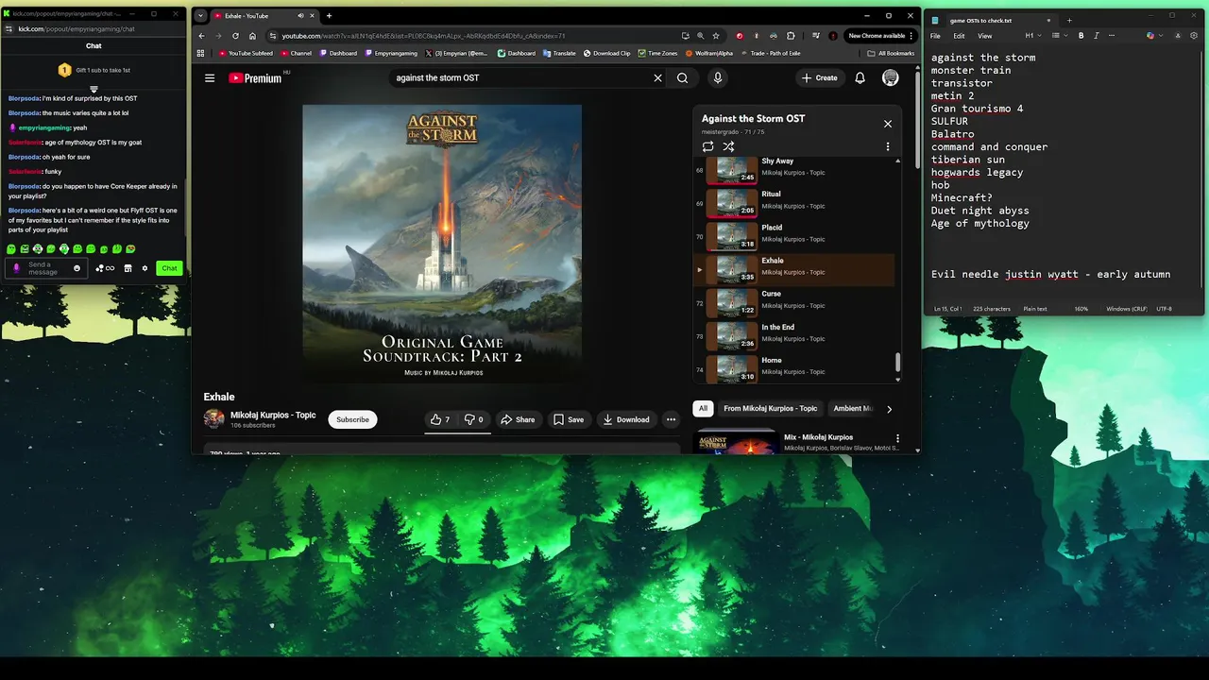Open the All Bookmarks folder
The height and width of the screenshot is (680, 1209).
point(892,53)
